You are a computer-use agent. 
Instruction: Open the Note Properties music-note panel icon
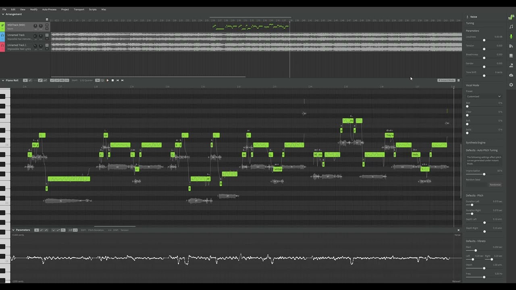click(511, 26)
